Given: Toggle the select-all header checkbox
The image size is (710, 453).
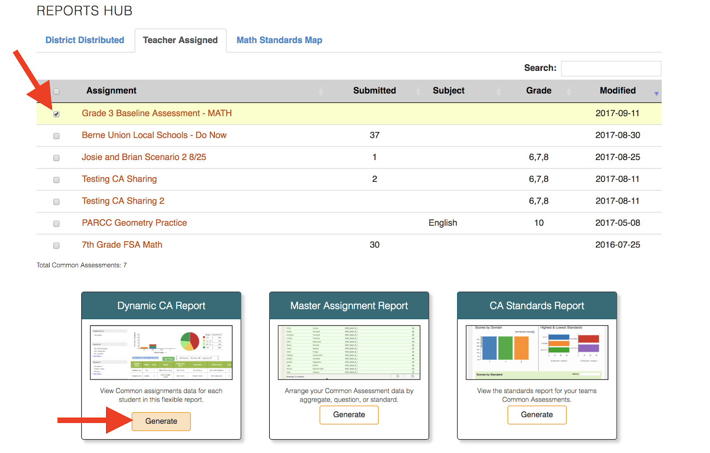Looking at the screenshot, I should 56,91.
